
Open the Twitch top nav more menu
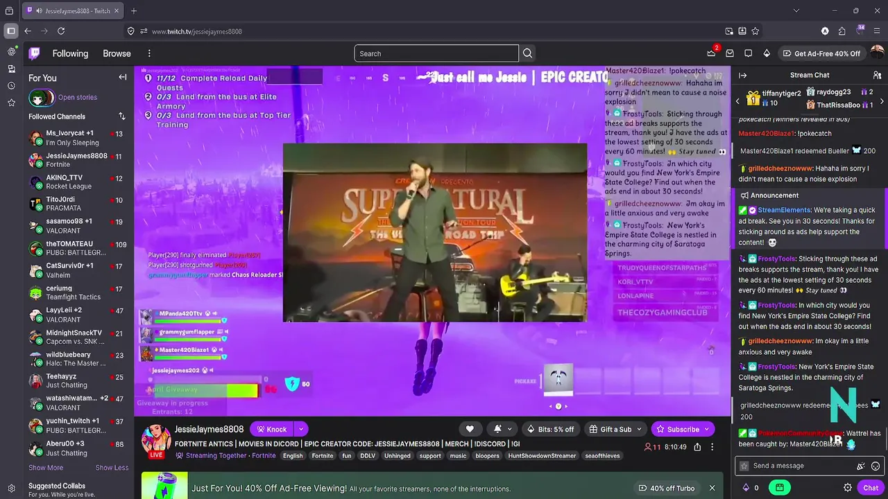coord(149,53)
